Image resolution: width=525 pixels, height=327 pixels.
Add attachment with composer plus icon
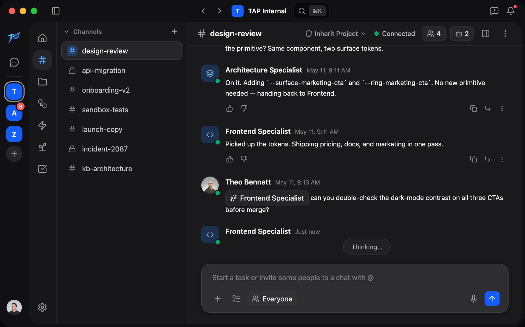218,299
